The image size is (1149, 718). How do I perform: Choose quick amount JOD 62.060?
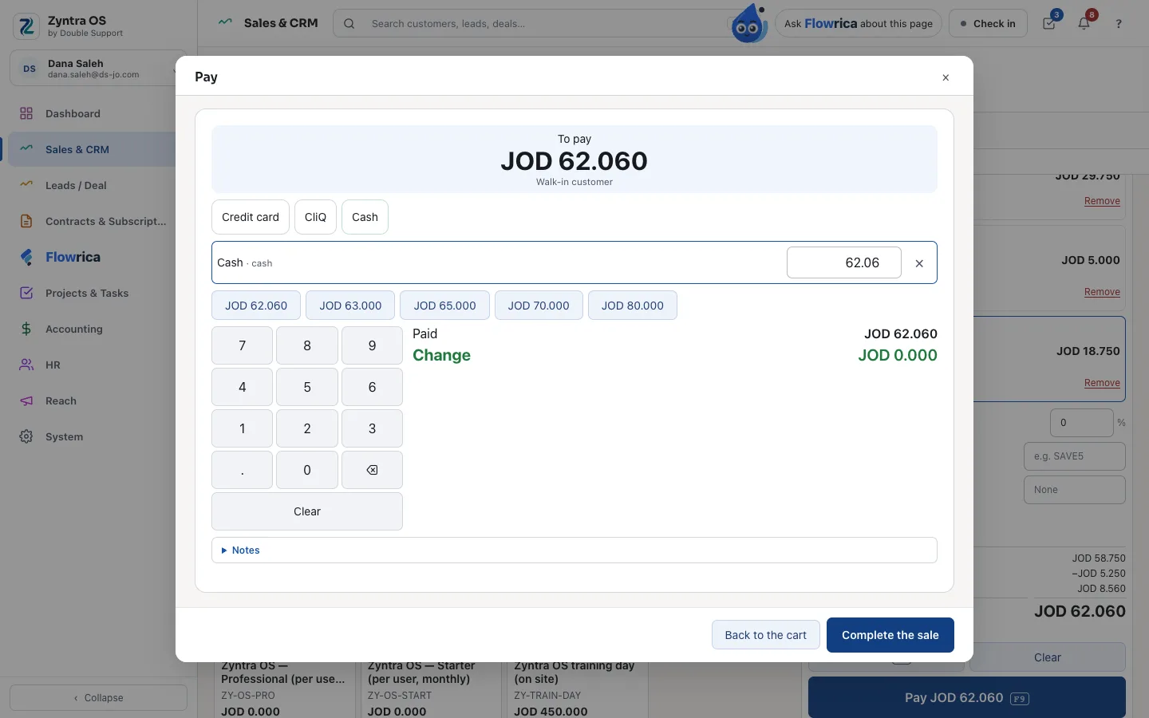point(256,306)
